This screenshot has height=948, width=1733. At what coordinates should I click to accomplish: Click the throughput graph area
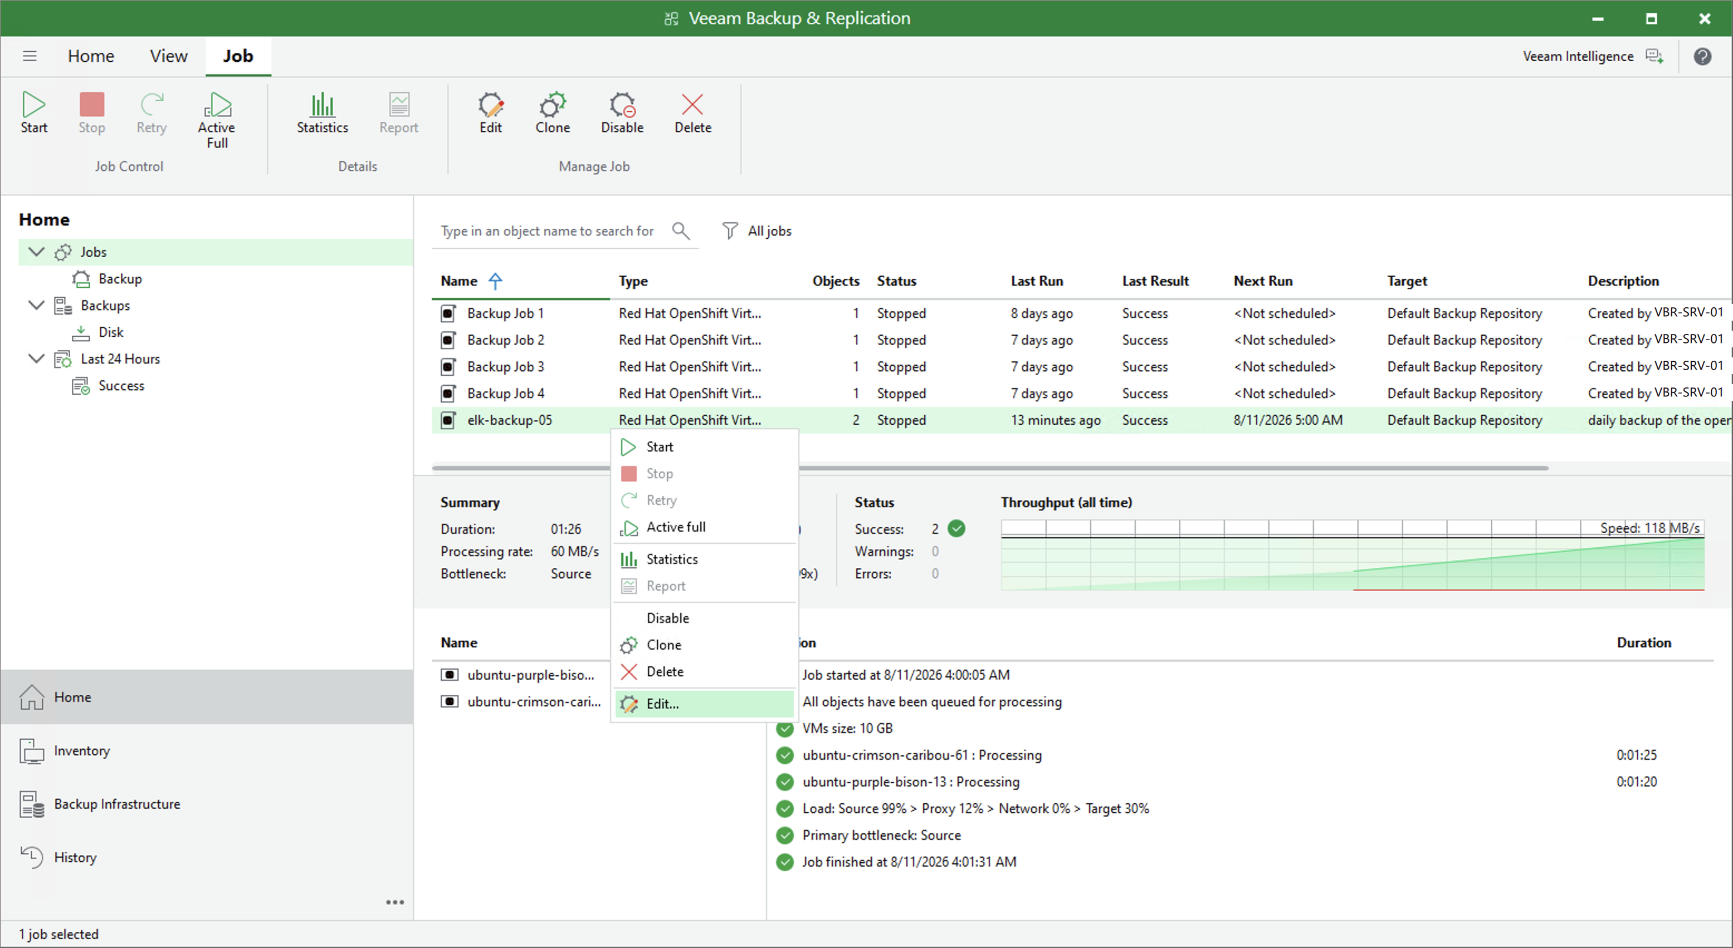(x=1352, y=556)
